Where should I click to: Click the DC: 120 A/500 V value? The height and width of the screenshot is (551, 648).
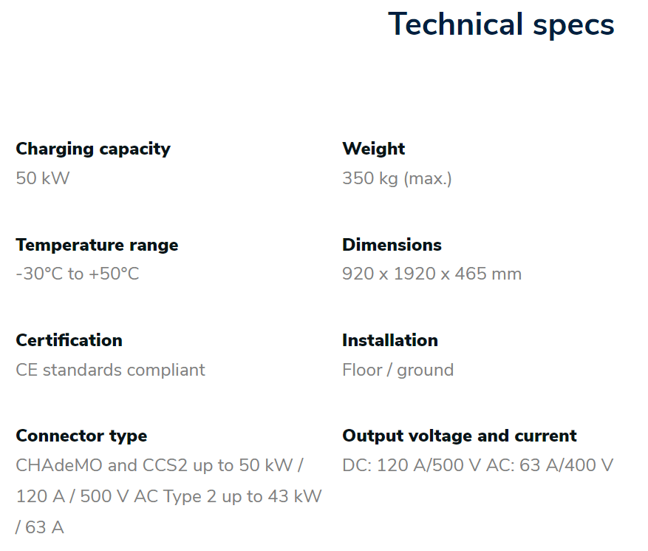point(412,465)
